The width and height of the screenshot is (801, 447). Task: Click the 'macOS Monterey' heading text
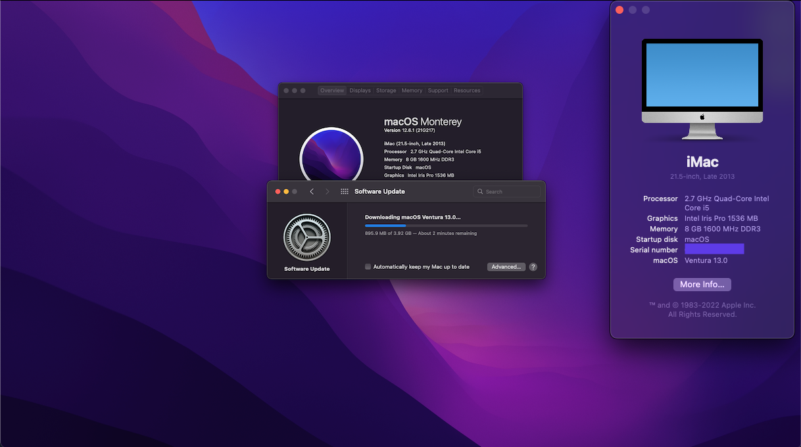[x=423, y=122]
